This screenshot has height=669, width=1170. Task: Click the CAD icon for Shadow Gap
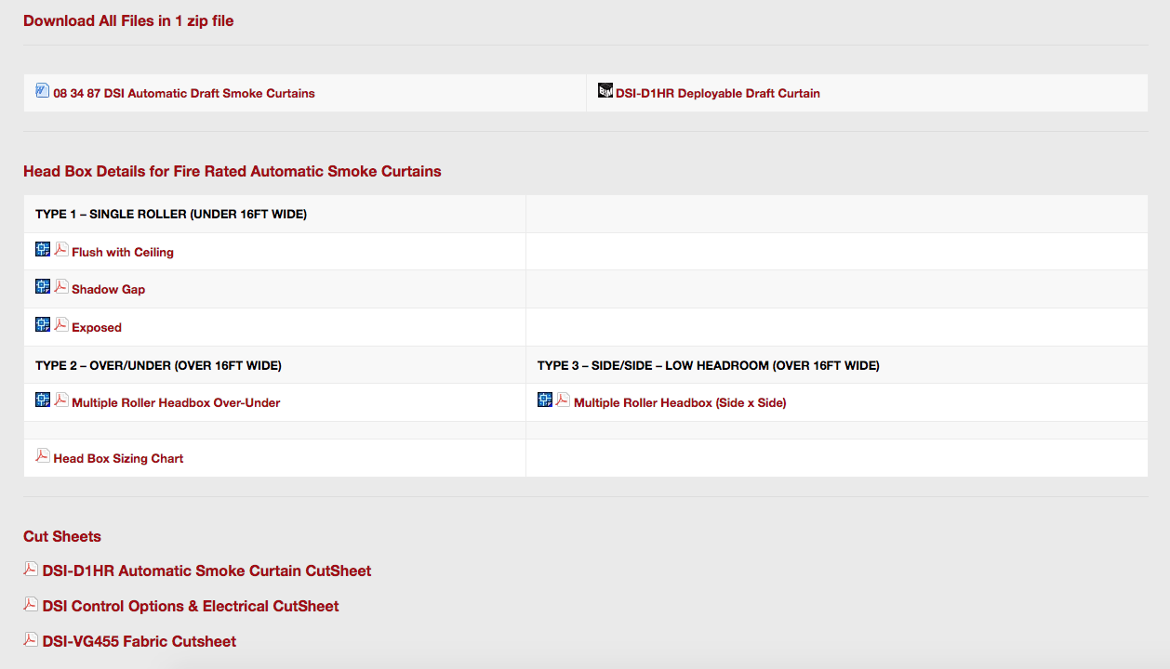coord(43,287)
